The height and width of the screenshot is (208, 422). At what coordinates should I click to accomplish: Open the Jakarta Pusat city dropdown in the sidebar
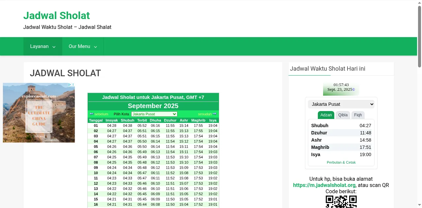(341, 104)
